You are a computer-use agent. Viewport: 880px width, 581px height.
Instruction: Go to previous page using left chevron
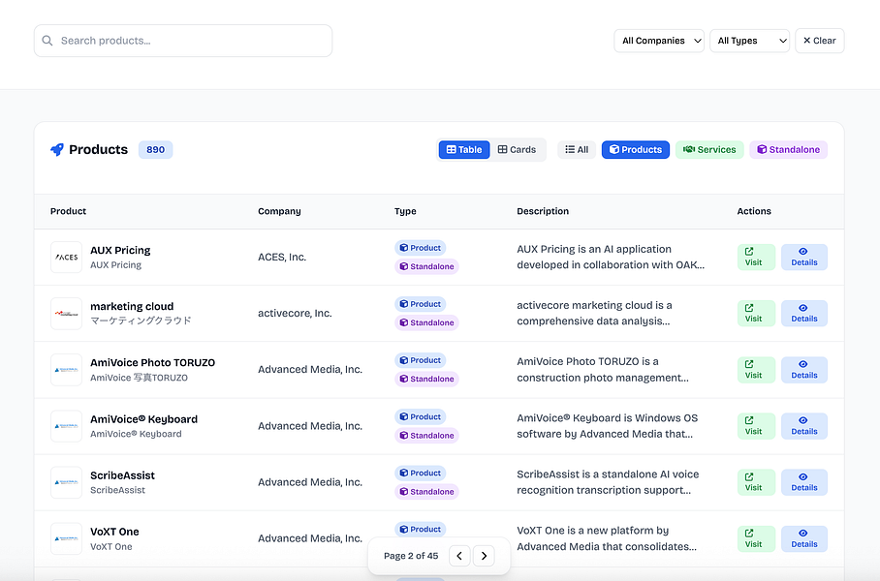[x=459, y=556]
